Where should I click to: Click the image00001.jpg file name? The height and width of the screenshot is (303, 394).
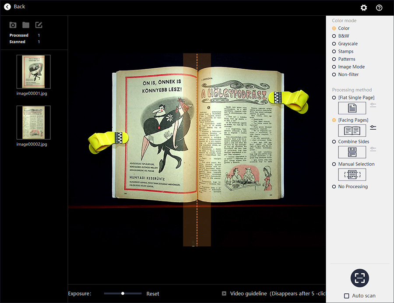tap(32, 93)
